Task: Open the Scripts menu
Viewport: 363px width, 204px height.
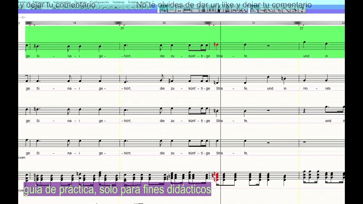Action: click(132, 2)
